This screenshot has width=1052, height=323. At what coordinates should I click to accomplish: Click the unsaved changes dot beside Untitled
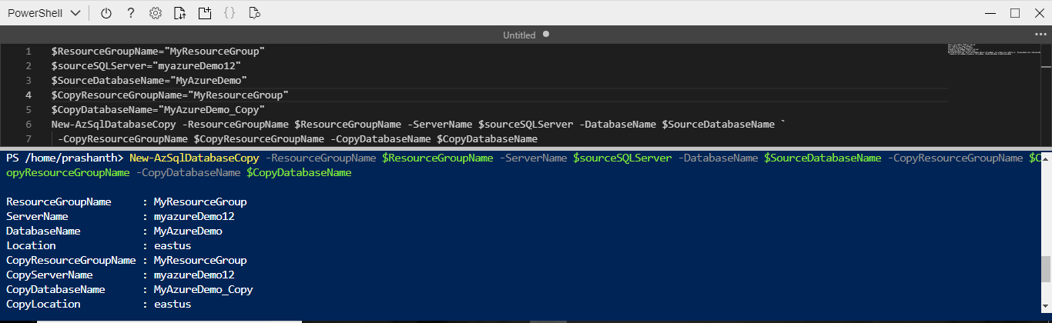(x=546, y=35)
